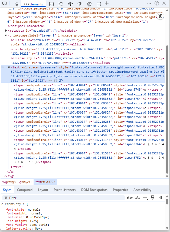Image resolution: width=170 pixels, height=232 pixels.
Task: Click the overlay badge icon next to $0
Action: pyautogui.click(x=61, y=81)
